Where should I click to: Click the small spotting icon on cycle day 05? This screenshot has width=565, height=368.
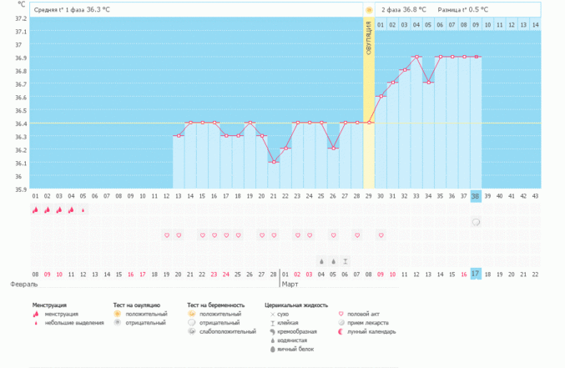pyautogui.click(x=83, y=210)
